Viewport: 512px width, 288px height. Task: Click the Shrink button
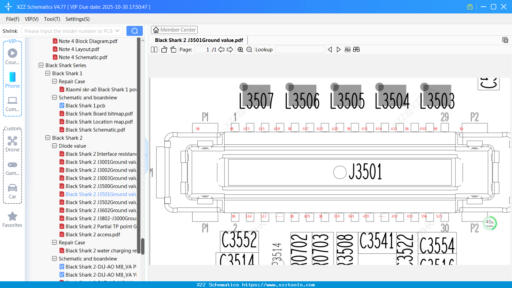point(10,31)
